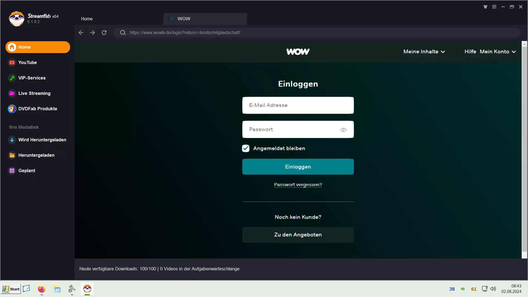Click the teal Einloggen button
The image size is (528, 297).
pos(298,167)
